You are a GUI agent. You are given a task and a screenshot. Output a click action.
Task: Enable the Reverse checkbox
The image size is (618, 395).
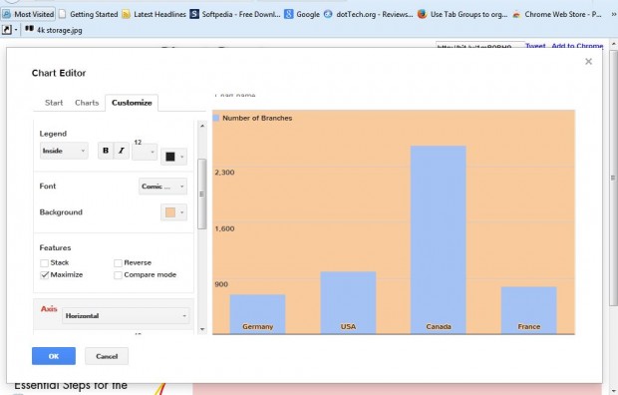[x=118, y=263]
